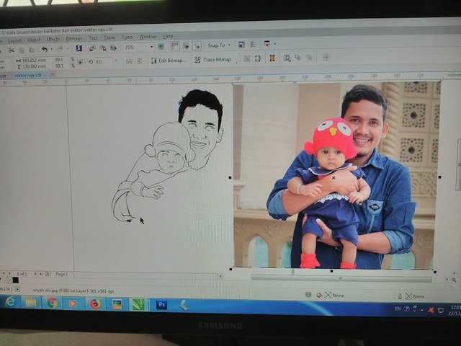The height and width of the screenshot is (346, 461).
Task: Click the zoom navigator magnifier icon
Action: (454, 280)
